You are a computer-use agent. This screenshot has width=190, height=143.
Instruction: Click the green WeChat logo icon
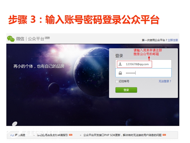(x=11, y=39)
